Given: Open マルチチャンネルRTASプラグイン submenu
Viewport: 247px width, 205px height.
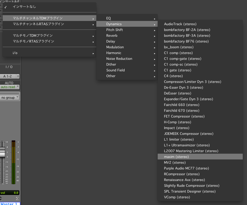Looking at the screenshot, I should (50, 24).
